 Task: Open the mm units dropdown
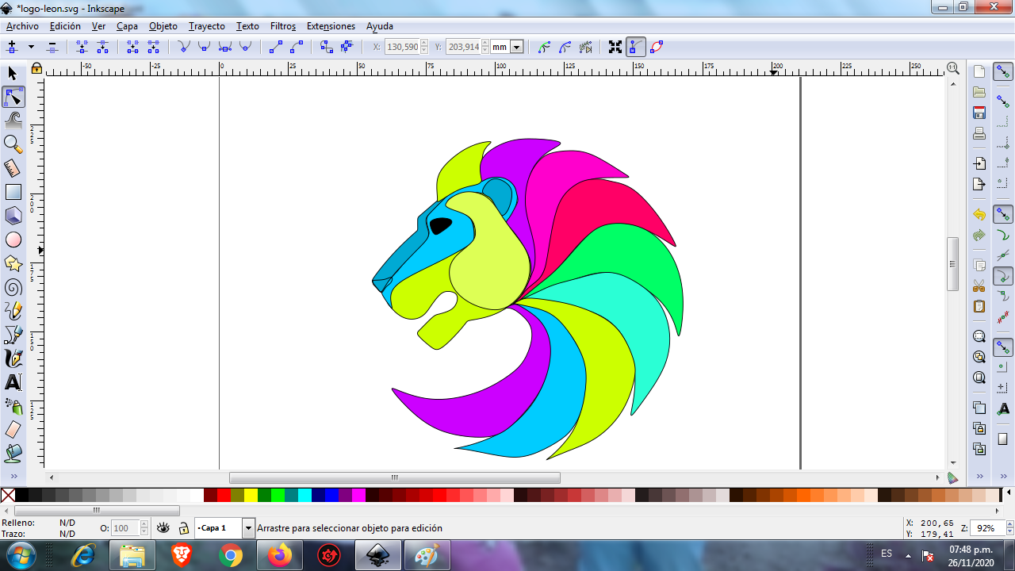pyautogui.click(x=516, y=47)
